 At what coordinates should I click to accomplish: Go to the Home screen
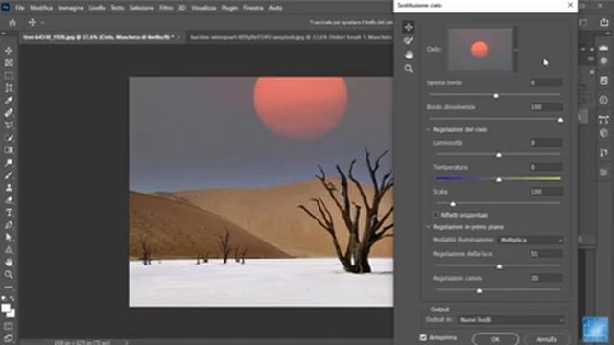coord(12,23)
